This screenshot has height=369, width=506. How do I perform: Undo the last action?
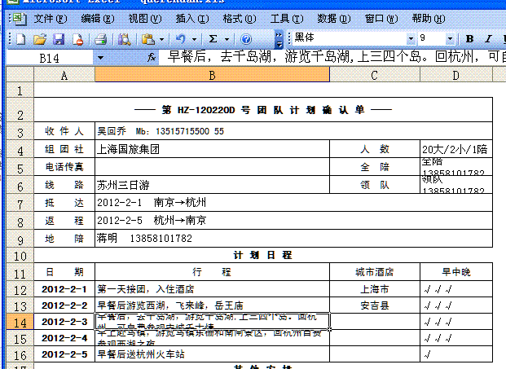click(181, 39)
